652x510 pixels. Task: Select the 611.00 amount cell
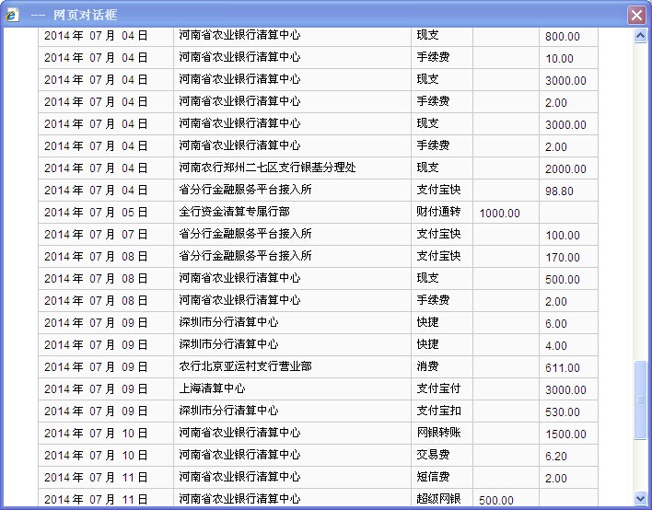point(562,368)
